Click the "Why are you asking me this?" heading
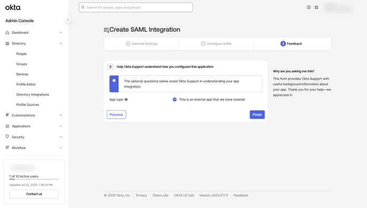This screenshot has width=367, height=208. pyautogui.click(x=293, y=71)
